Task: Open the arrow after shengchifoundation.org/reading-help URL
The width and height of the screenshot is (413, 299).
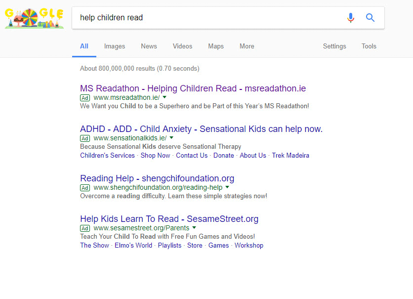Action: coord(227,187)
